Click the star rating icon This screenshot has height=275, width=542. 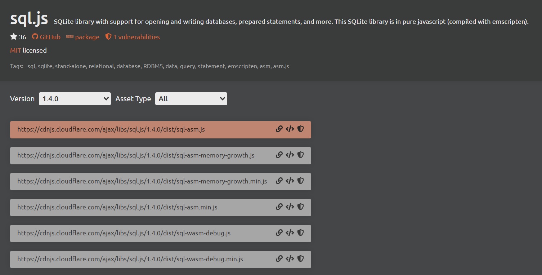pyautogui.click(x=14, y=37)
